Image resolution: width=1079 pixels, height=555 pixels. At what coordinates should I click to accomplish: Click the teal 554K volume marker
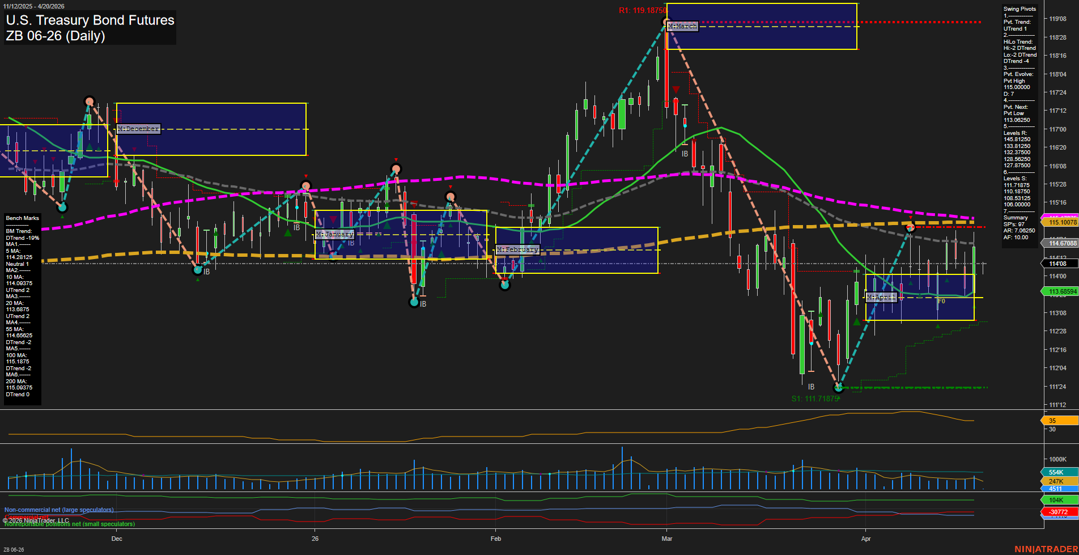pos(1057,472)
